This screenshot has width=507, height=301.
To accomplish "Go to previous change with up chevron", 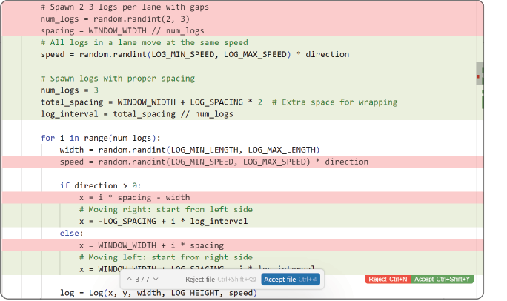I will click(129, 279).
